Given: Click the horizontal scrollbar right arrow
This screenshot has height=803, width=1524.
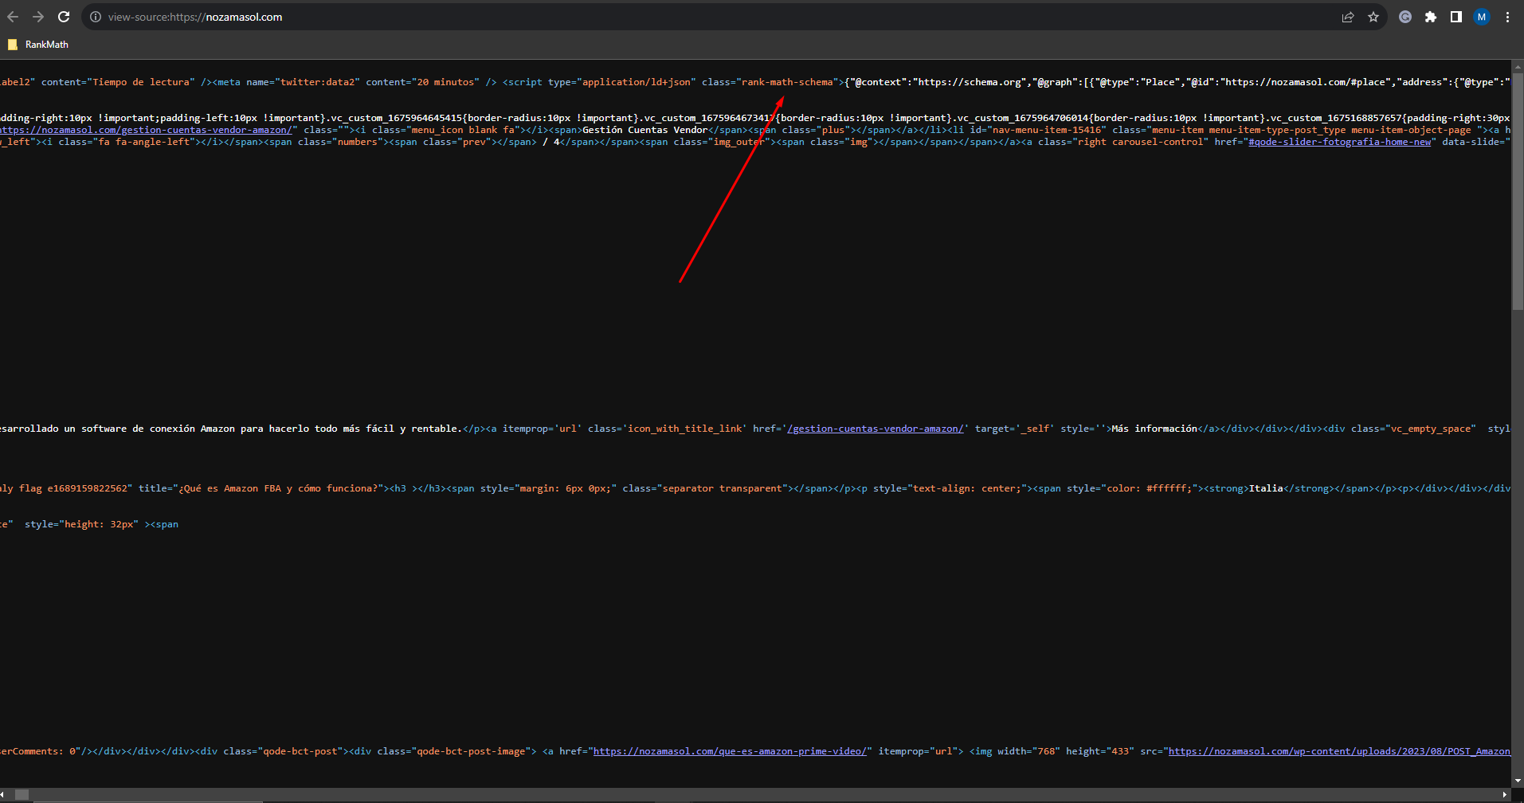Looking at the screenshot, I should coord(1504,794).
